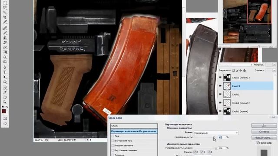Viewport: 278px width, 156px height.
Task: Select Параметры наложения: По умолчанию entry
Action: (x=134, y=131)
